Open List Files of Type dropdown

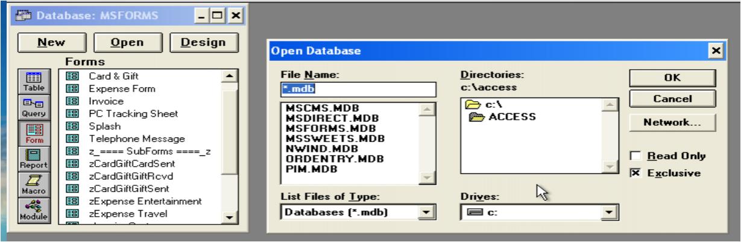pos(427,211)
